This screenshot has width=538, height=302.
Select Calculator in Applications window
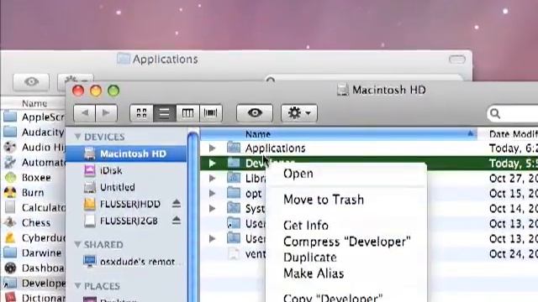tap(43, 207)
